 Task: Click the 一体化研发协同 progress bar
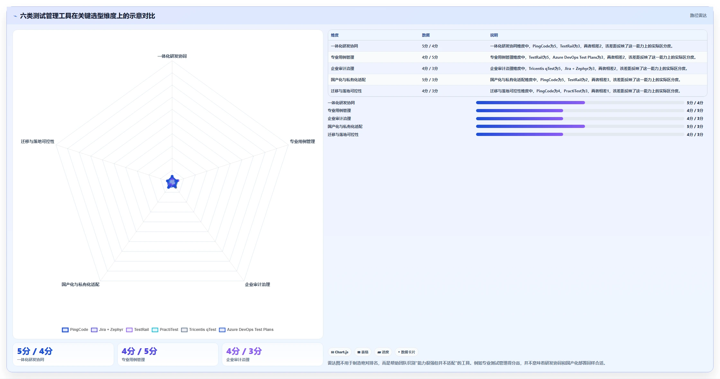pos(580,103)
